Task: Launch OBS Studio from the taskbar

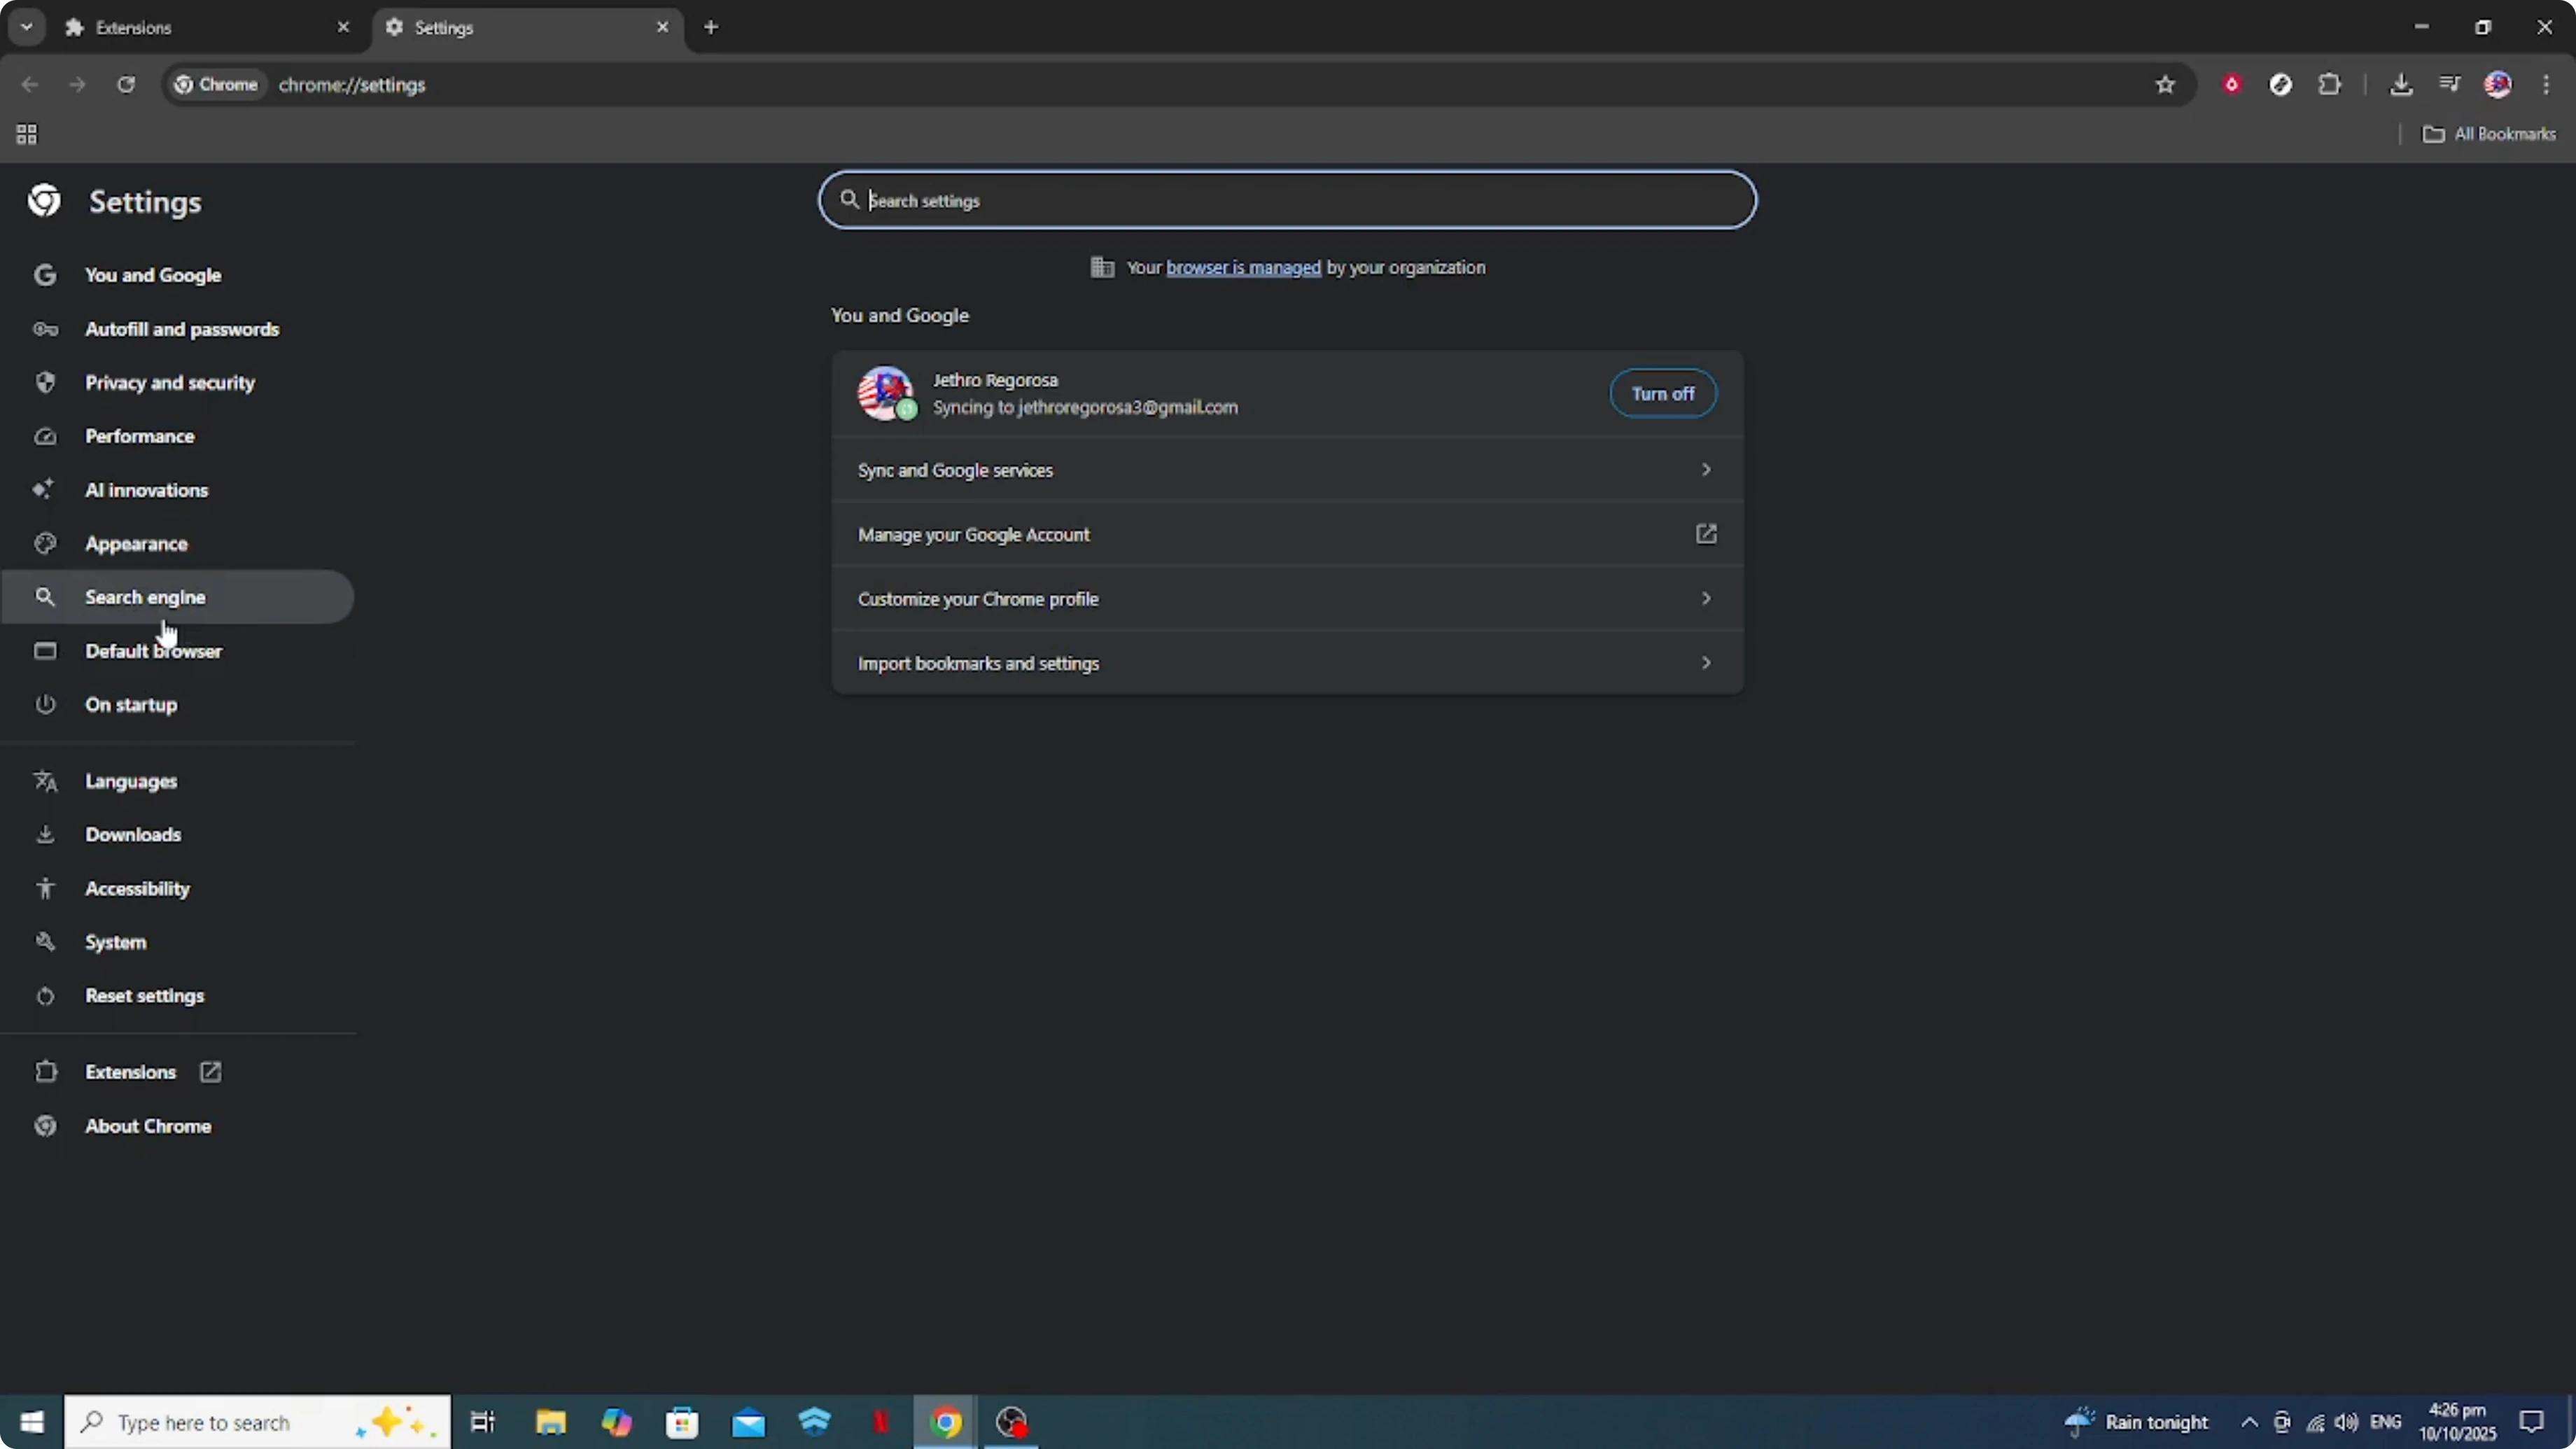Action: coord(1012,1422)
